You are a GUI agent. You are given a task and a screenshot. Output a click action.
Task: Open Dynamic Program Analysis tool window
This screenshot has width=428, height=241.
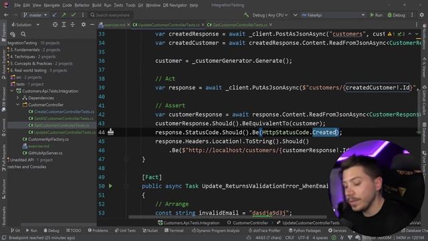[x=215, y=230]
